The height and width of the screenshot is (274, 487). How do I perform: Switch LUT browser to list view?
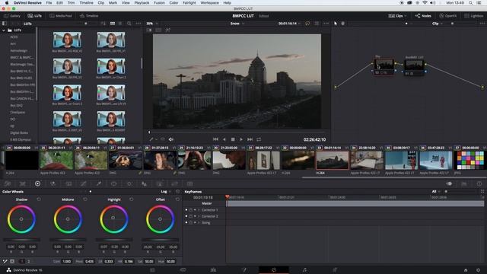[120, 24]
